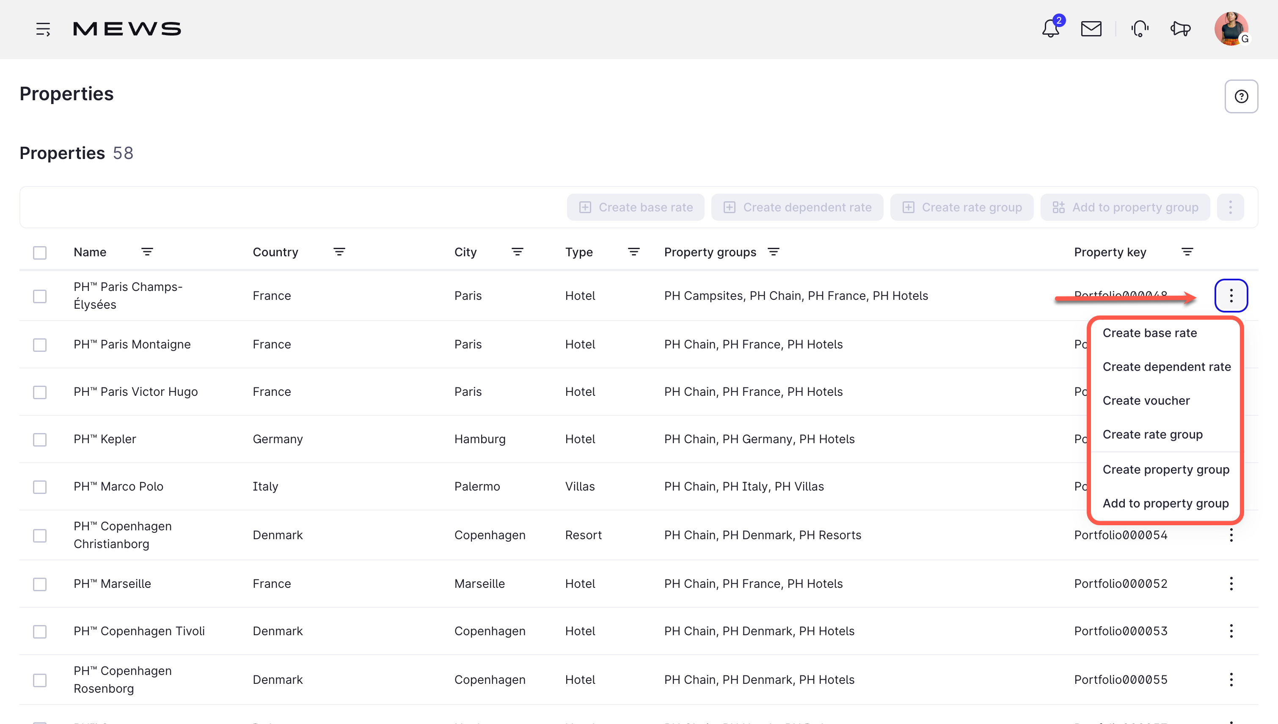Screen dimensions: 1278x724
Task: Click the Property groups column header
Action: pos(710,252)
